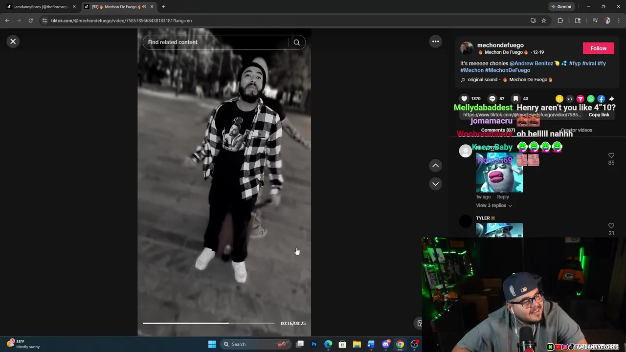Open the mechondefuego username link
Viewport: 626px width, 352px height.
[x=500, y=45]
